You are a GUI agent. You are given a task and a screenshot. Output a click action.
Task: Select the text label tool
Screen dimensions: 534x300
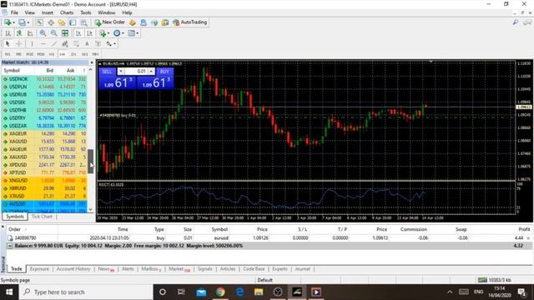[x=98, y=44]
